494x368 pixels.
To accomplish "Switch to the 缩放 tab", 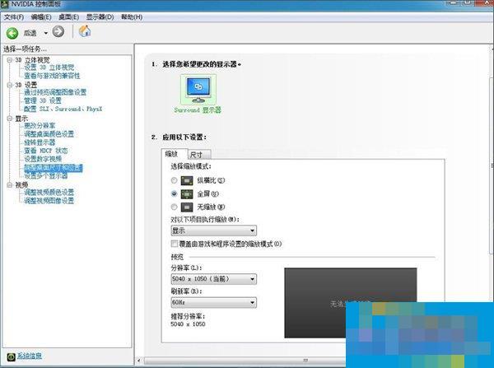I will pyautogui.click(x=174, y=154).
